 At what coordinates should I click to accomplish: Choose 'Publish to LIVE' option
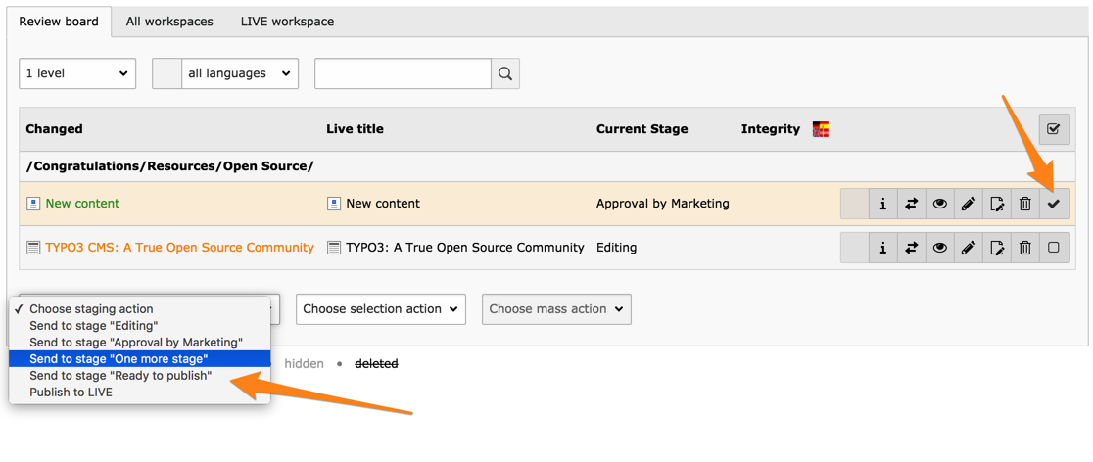pos(71,393)
